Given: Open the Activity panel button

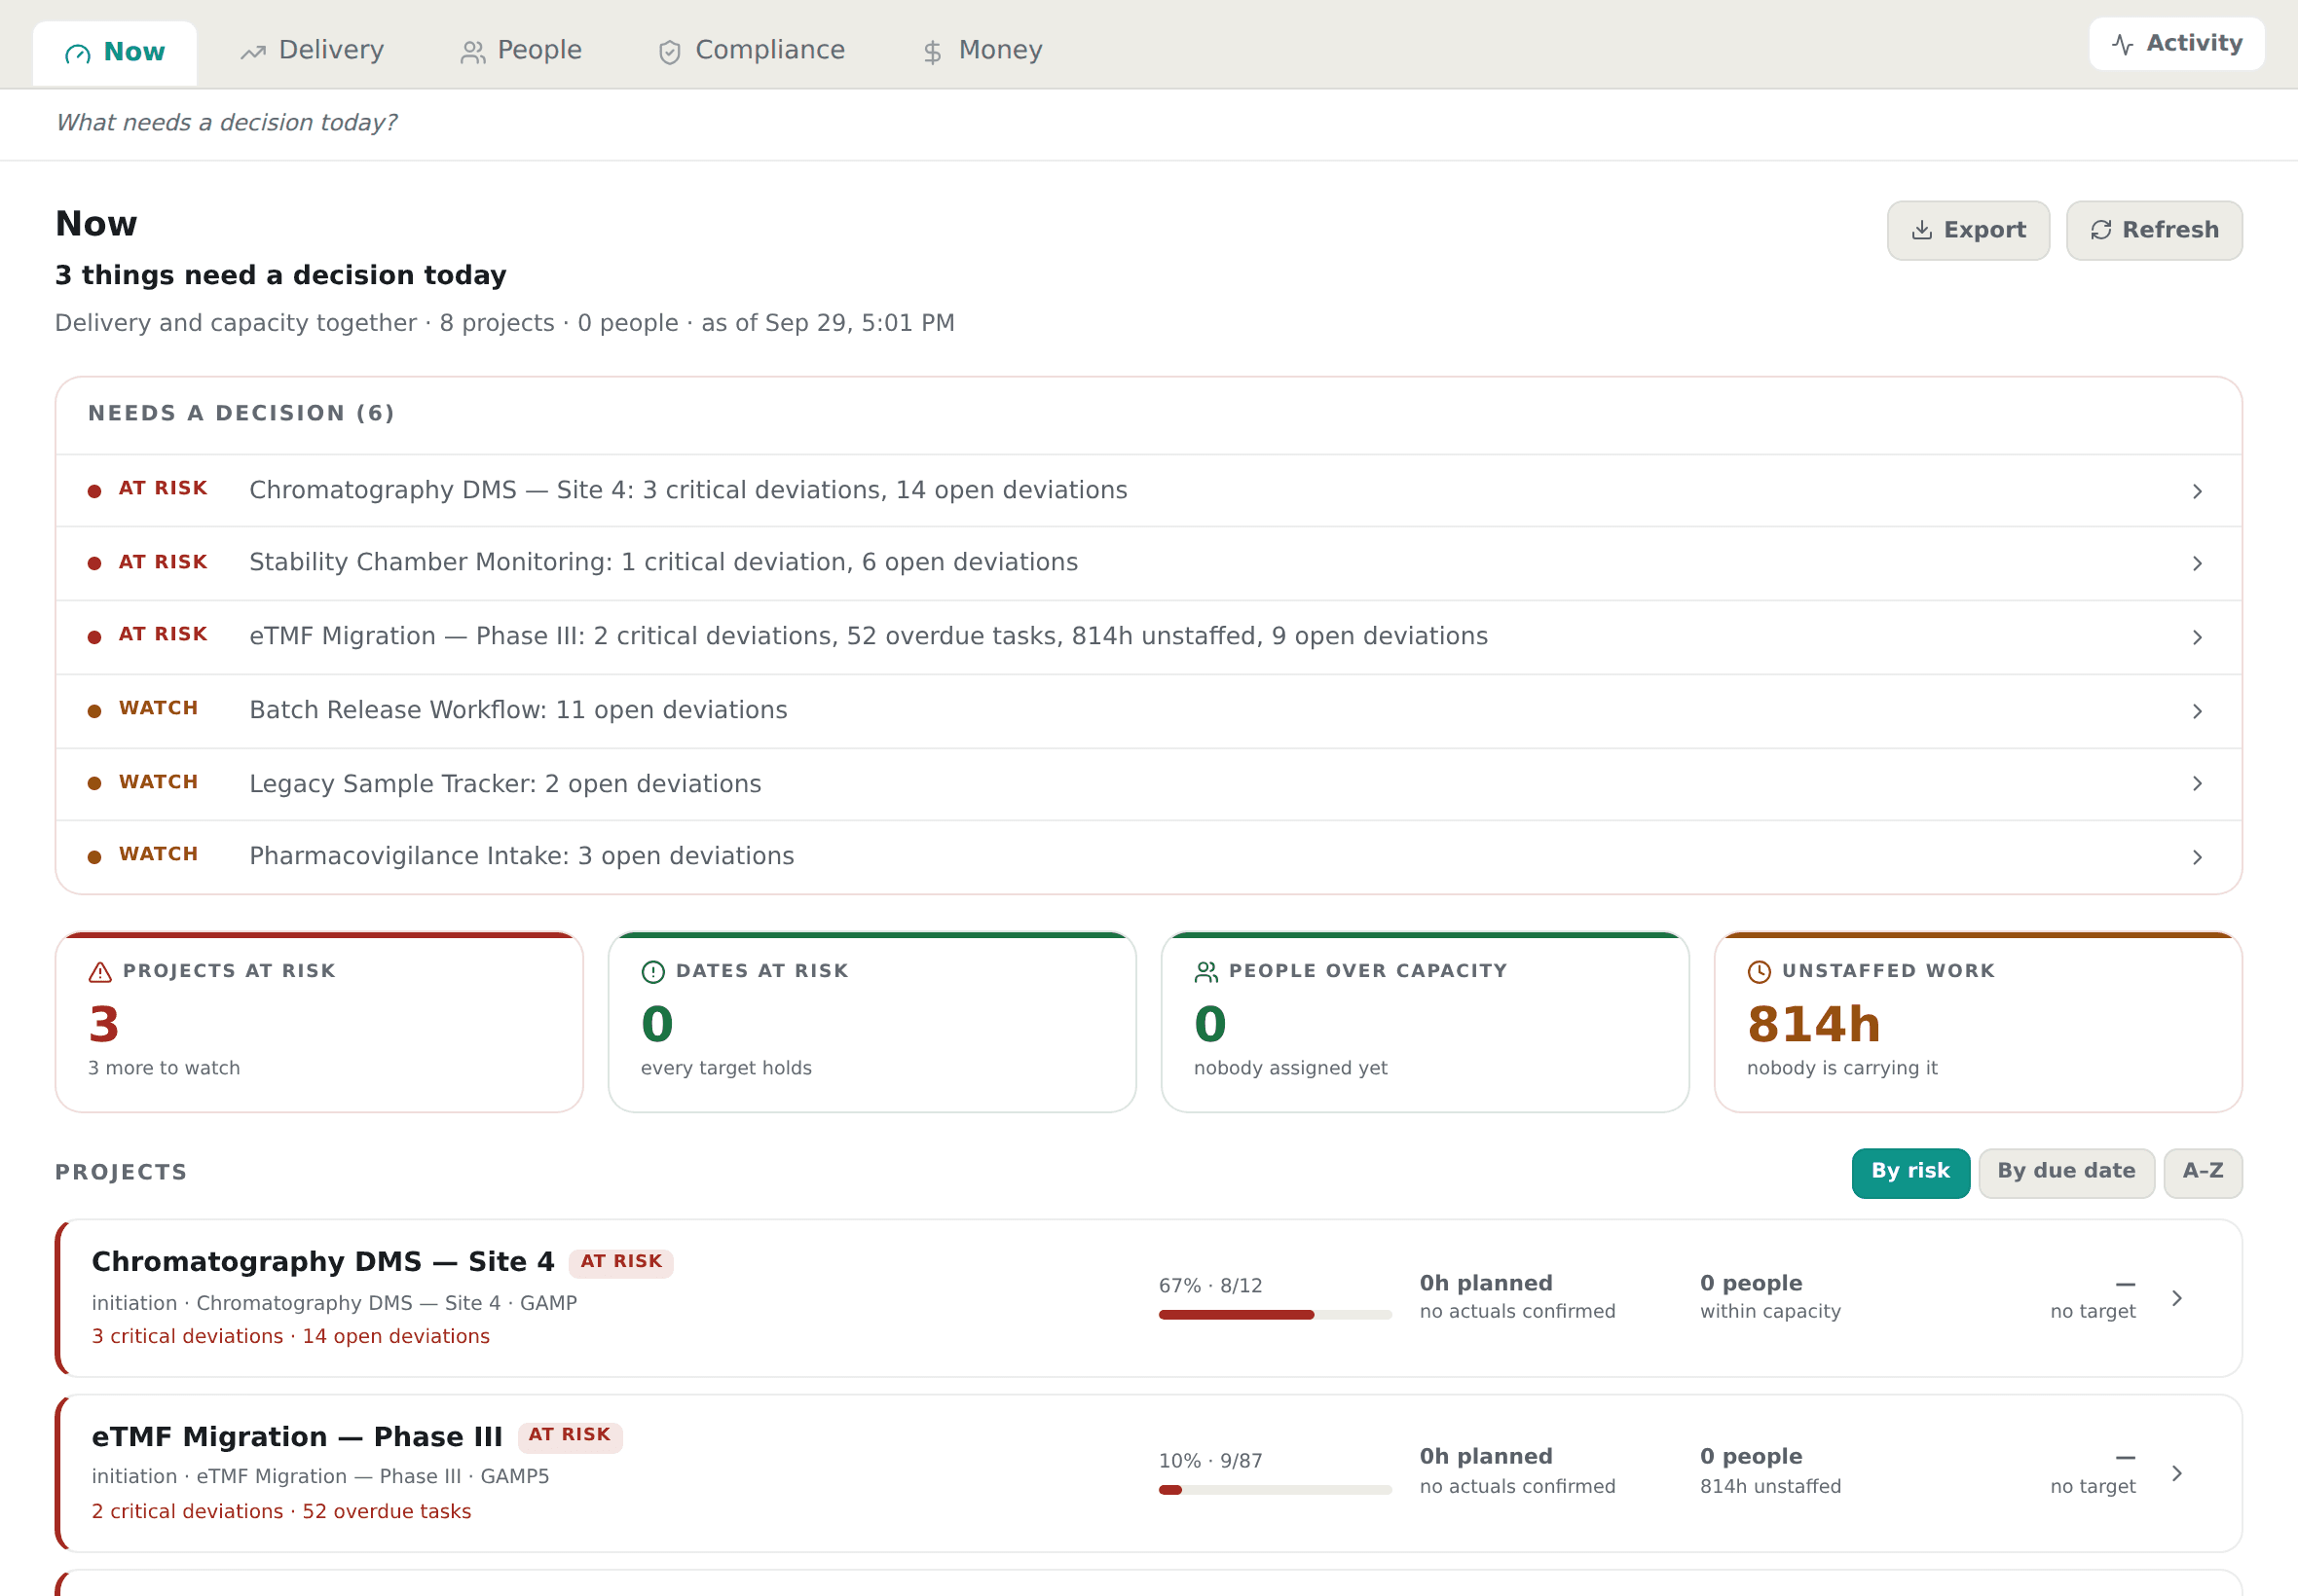Looking at the screenshot, I should click(x=2176, y=43).
